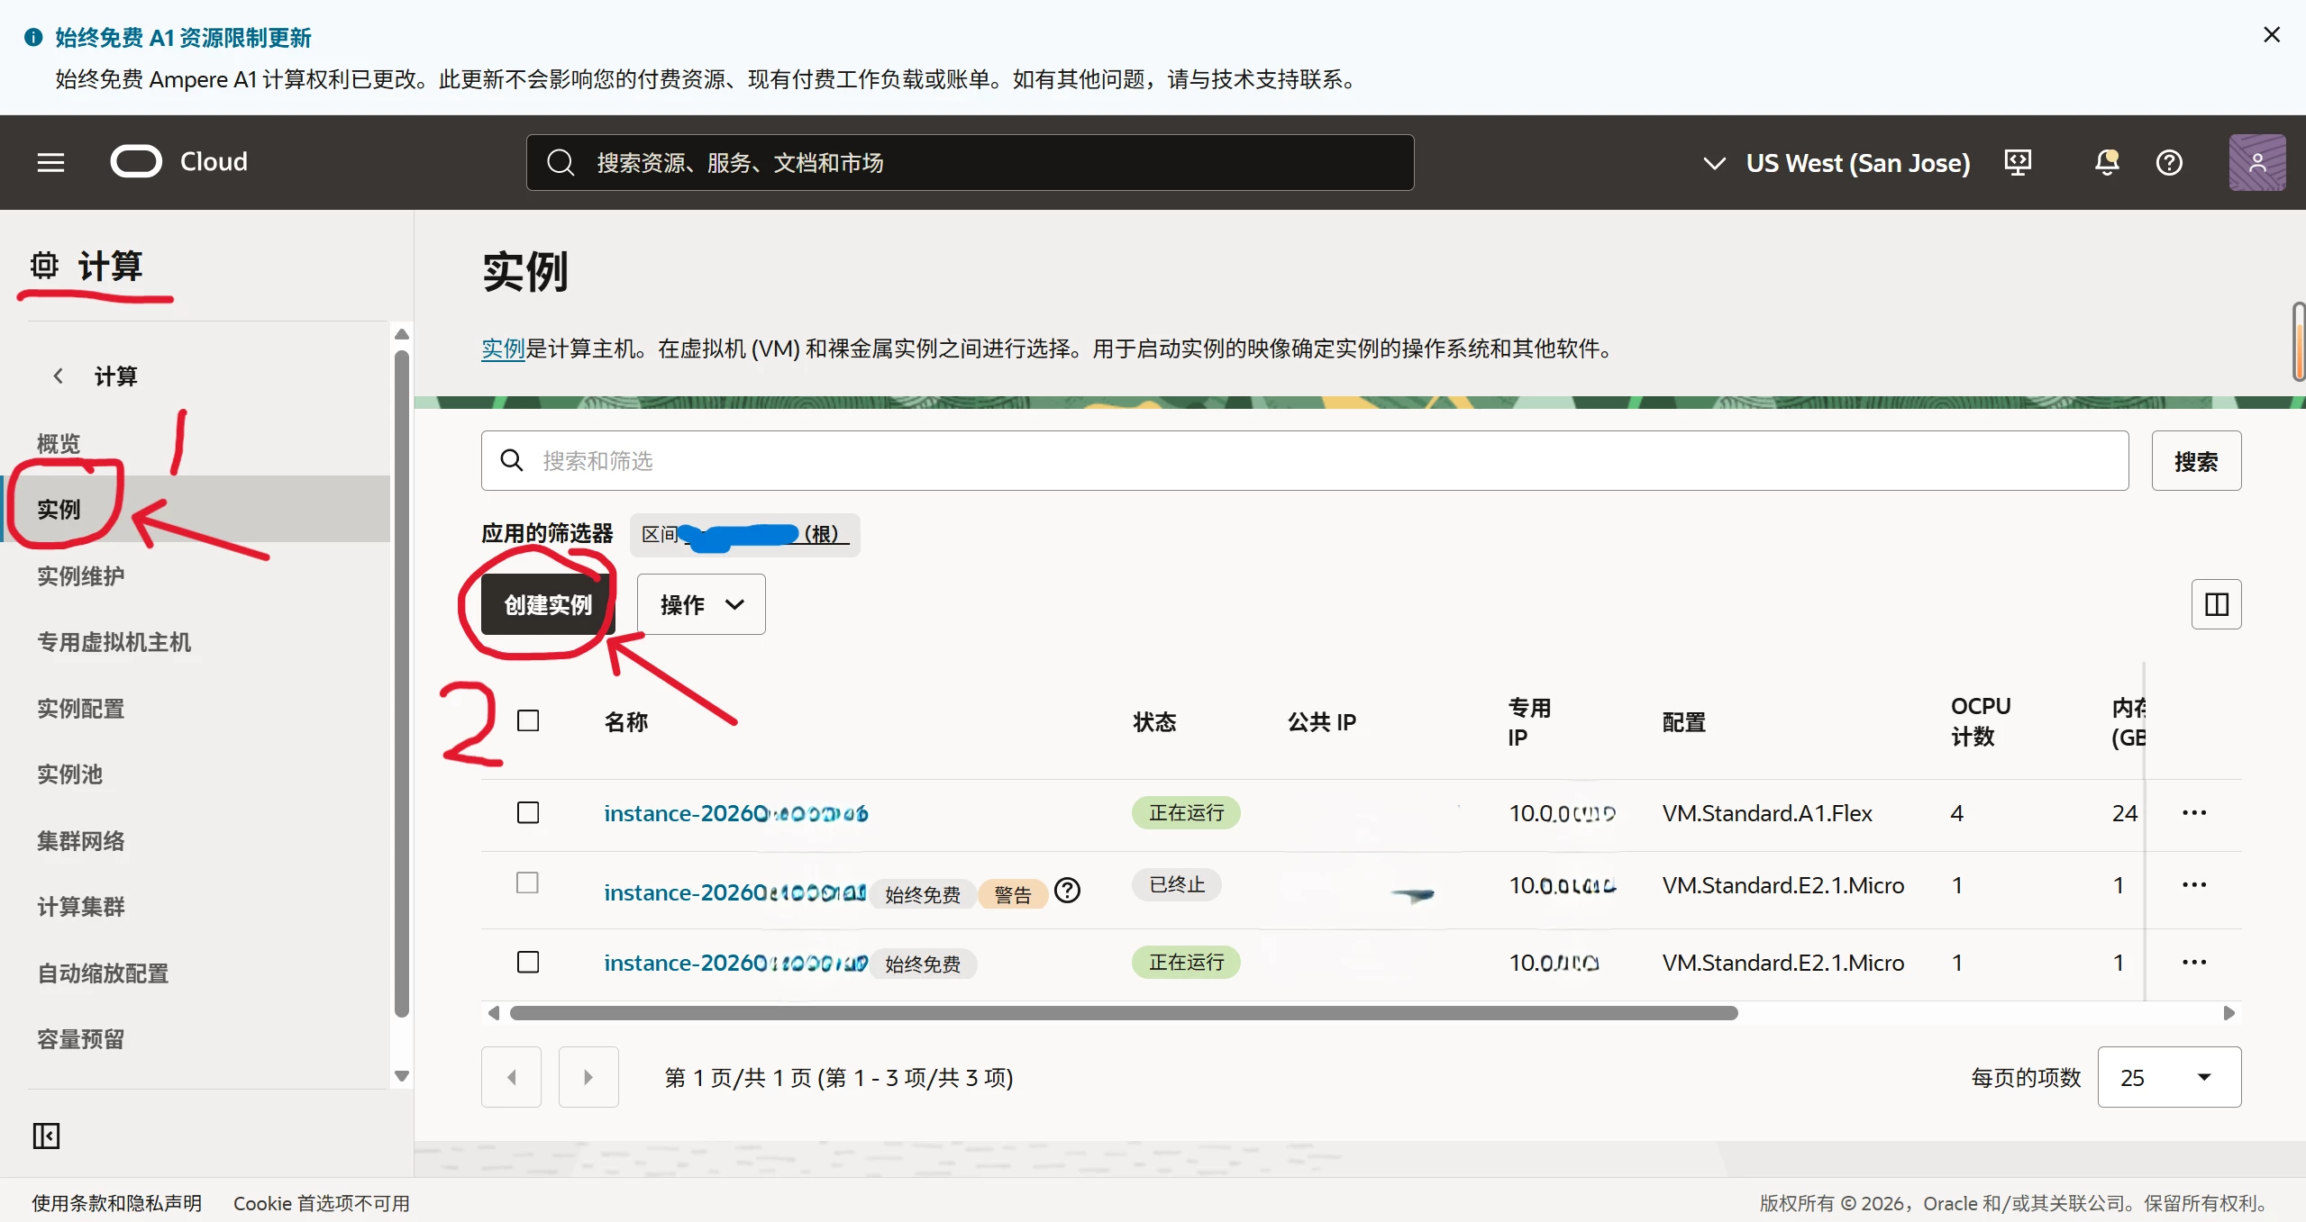This screenshot has height=1222, width=2306.
Task: Dismiss the A1 resource limit banner
Action: point(2272,34)
